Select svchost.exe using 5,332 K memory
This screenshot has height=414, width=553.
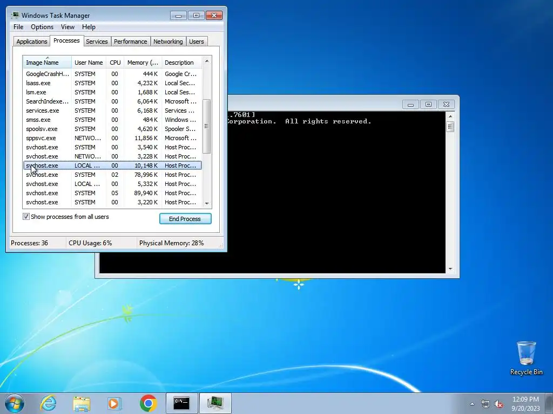(112, 184)
